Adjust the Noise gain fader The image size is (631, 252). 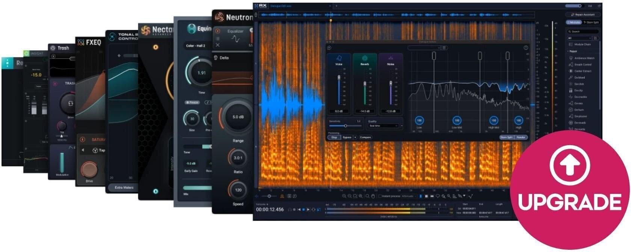tap(391, 83)
